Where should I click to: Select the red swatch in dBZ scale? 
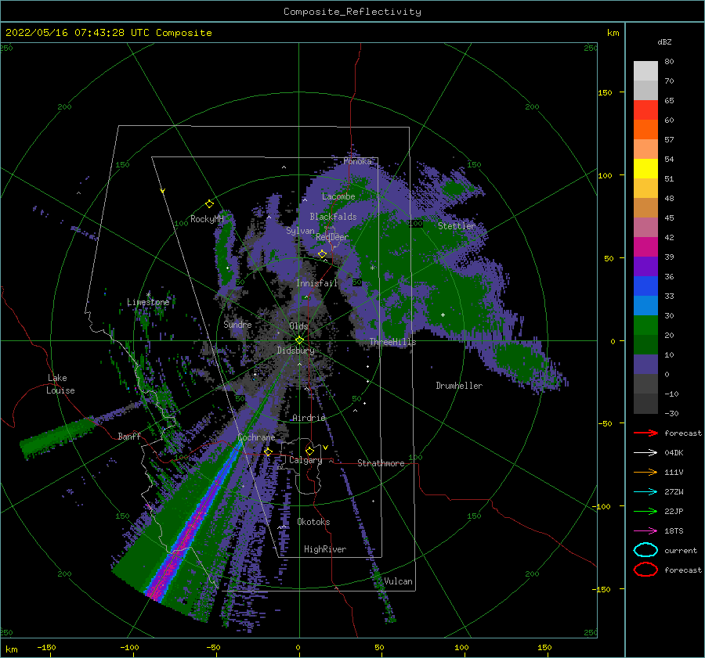pyautogui.click(x=645, y=110)
